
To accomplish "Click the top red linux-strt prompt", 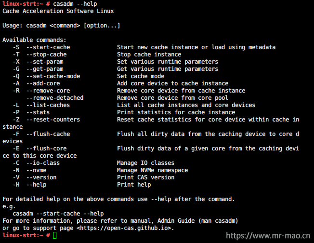I will click(x=26, y=4).
